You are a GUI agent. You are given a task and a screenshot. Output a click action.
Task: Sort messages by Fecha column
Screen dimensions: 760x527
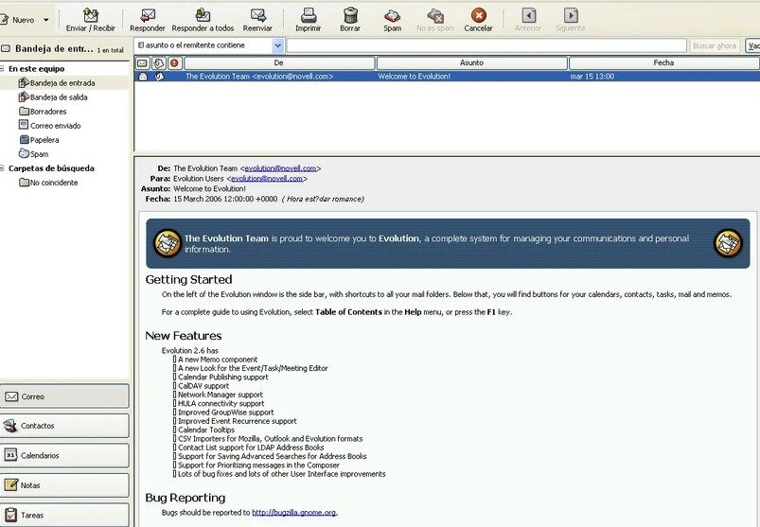click(x=663, y=63)
